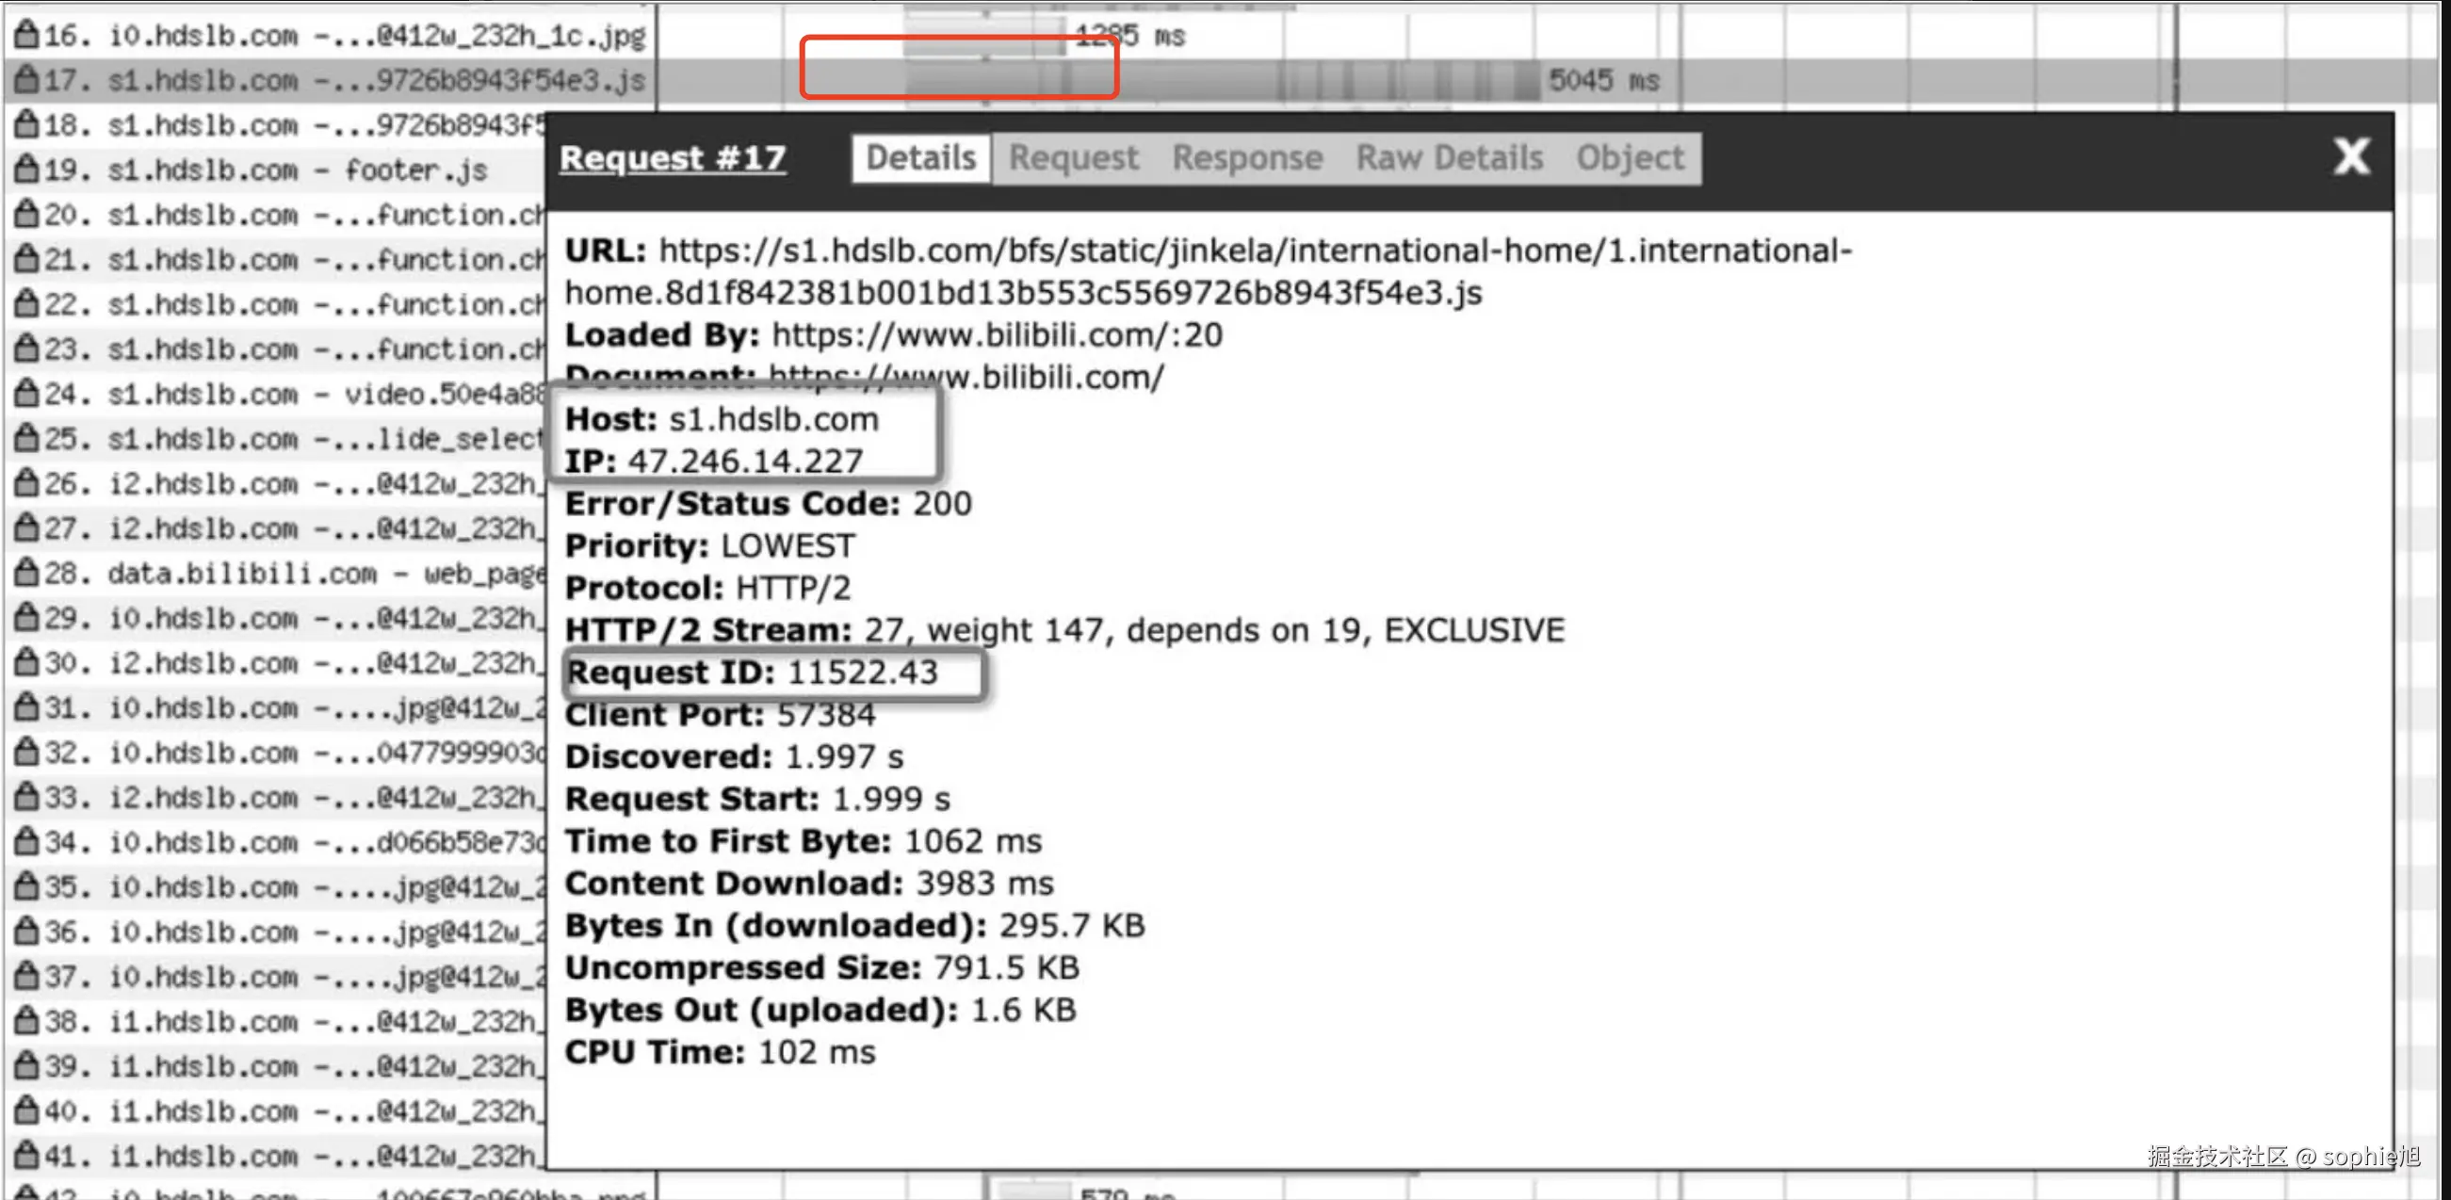Open the Response tab

click(x=1246, y=158)
